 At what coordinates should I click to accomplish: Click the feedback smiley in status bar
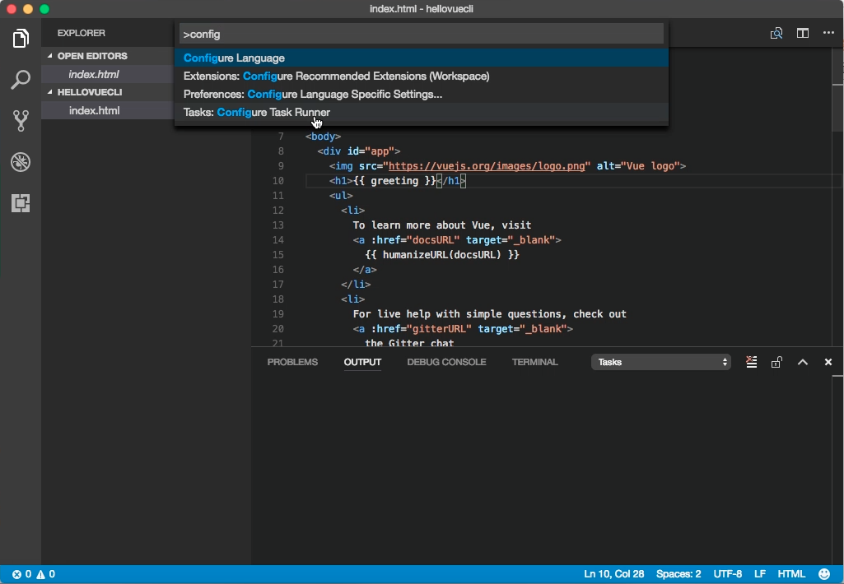[x=824, y=574]
